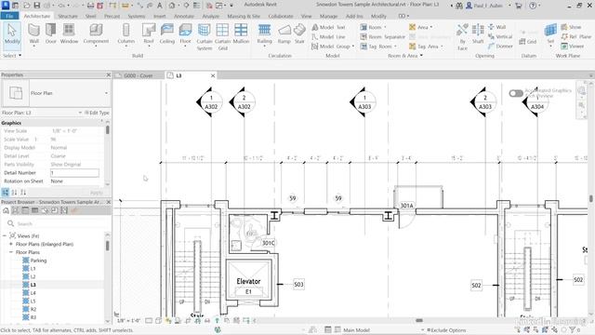
Task: Toggle Accelerated Graphics tech preview switch
Action: [516, 93]
